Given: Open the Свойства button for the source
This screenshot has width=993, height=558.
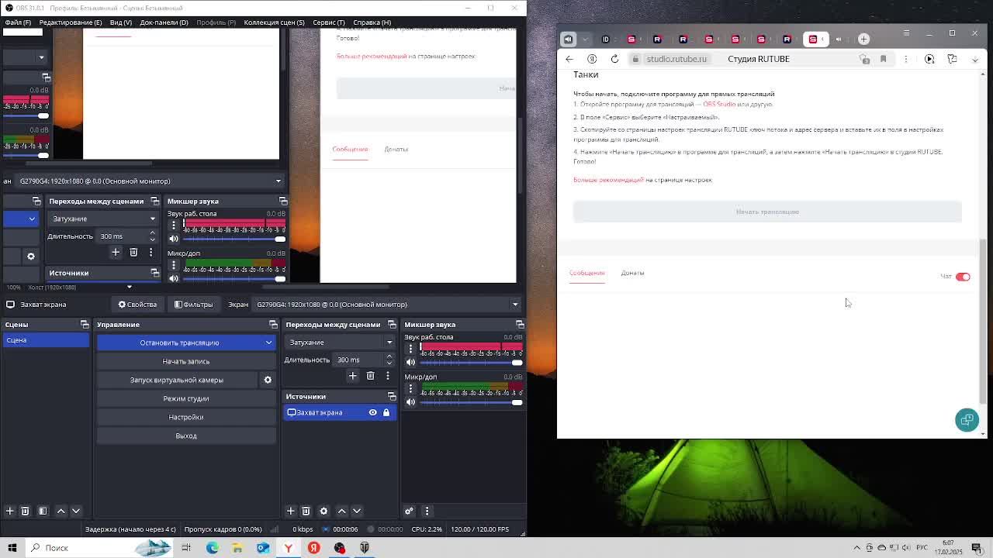Looking at the screenshot, I should [x=137, y=305].
